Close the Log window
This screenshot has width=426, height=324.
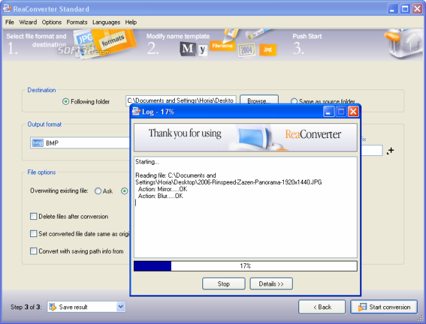(353, 111)
